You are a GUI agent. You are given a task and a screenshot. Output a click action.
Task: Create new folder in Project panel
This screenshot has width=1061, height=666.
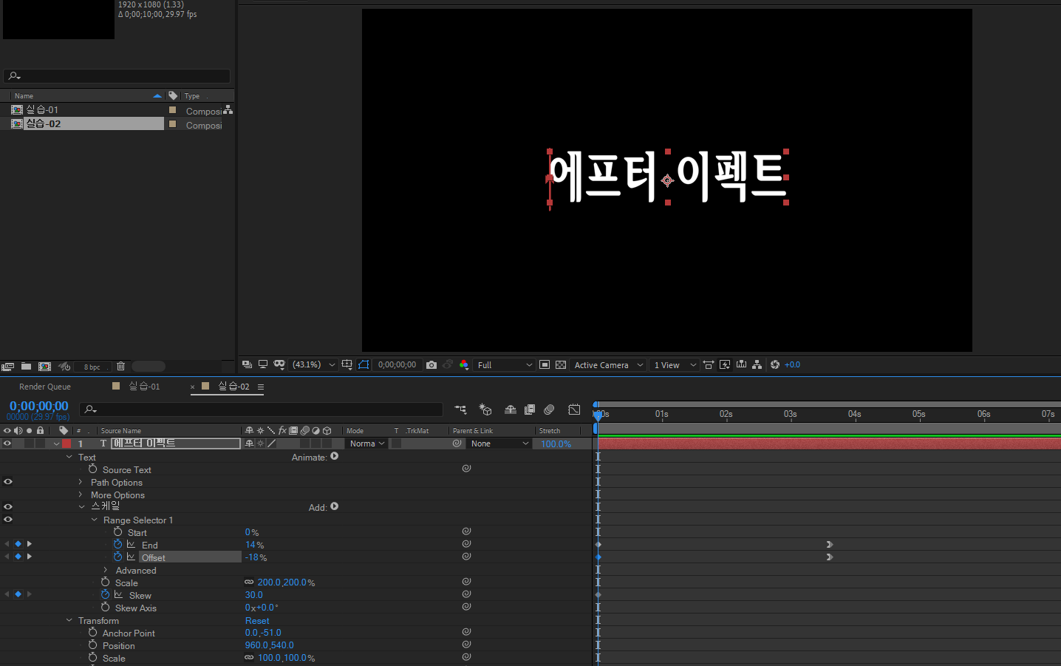(x=26, y=367)
